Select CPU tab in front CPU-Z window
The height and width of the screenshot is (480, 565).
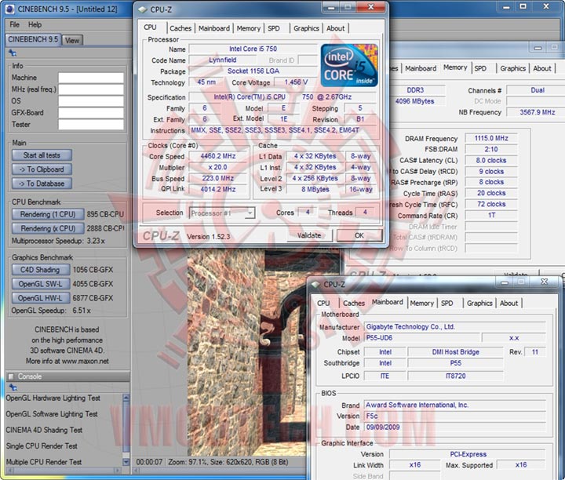[150, 27]
